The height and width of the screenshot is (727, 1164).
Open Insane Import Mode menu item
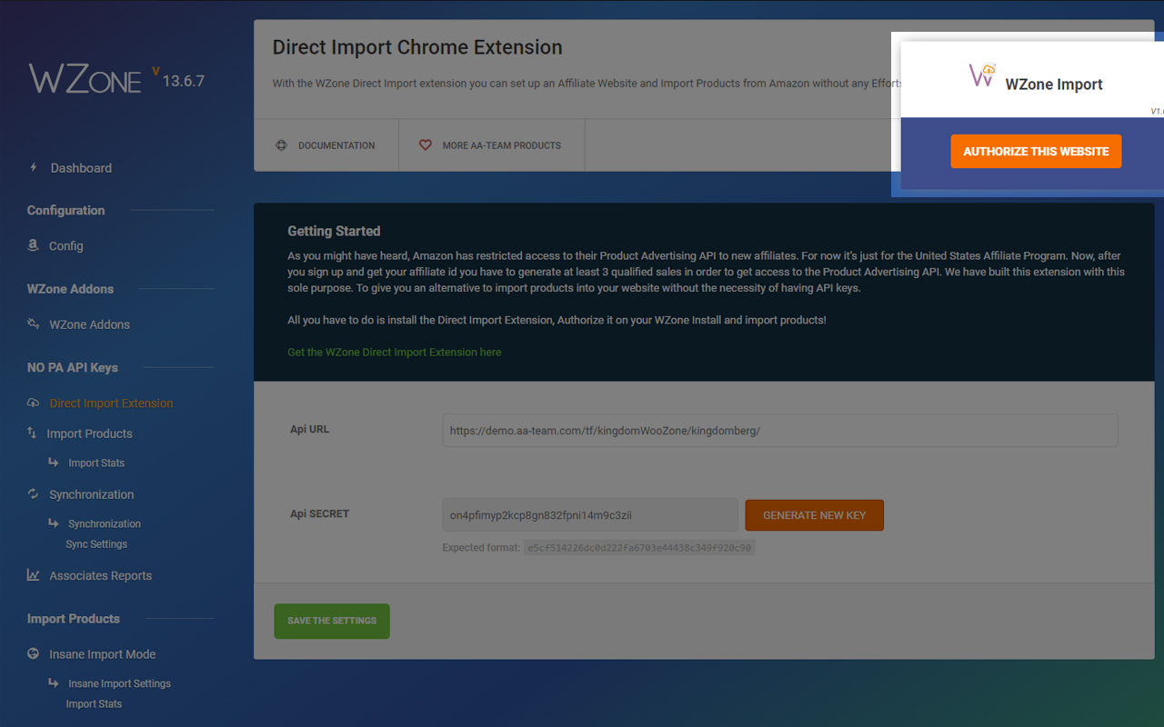pos(102,654)
